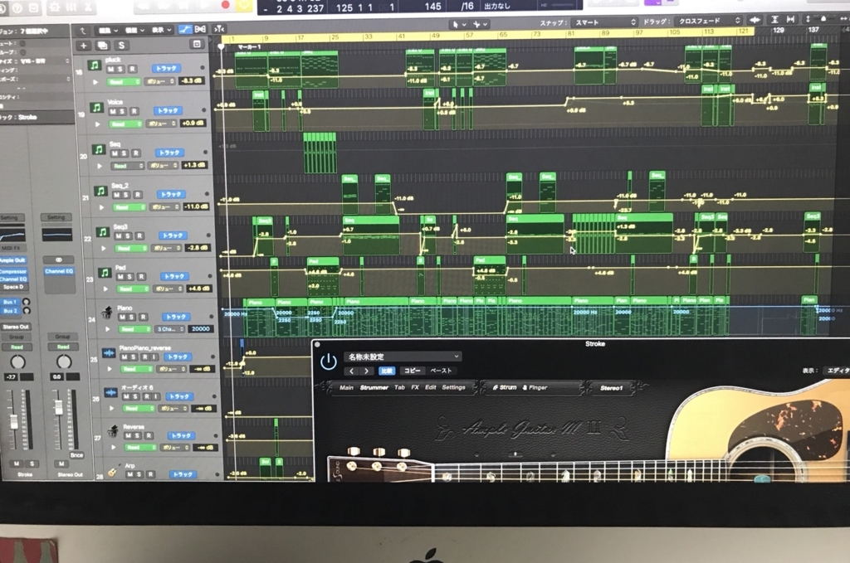
Task: Click the back-arrow hierarchy button above tracks
Action: click(82, 31)
